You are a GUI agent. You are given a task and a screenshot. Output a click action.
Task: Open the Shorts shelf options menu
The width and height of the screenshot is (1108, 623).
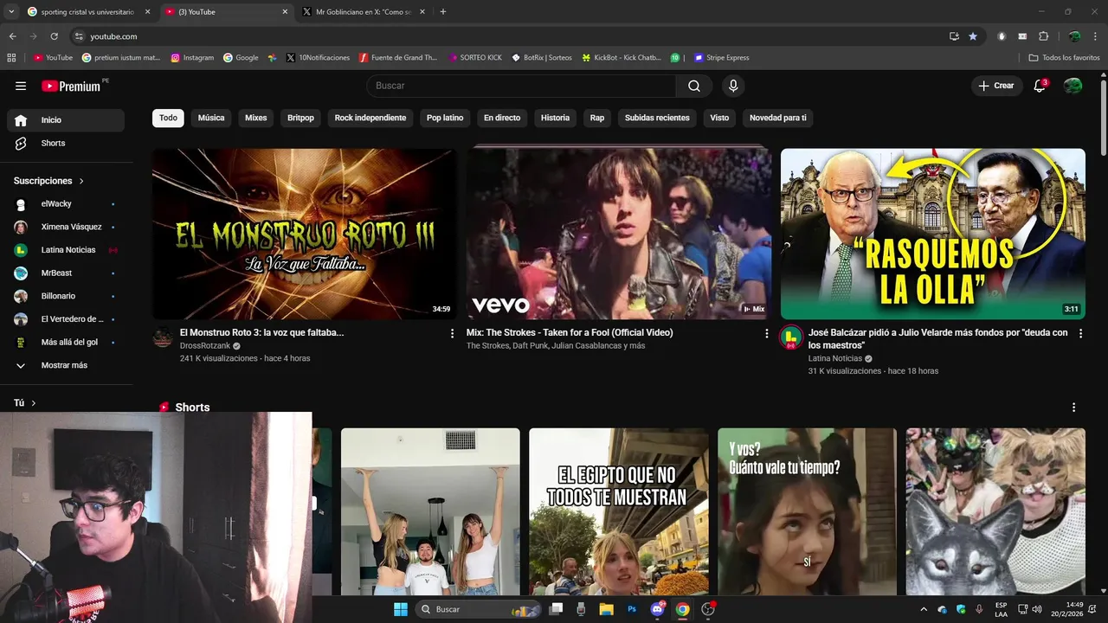click(x=1074, y=408)
